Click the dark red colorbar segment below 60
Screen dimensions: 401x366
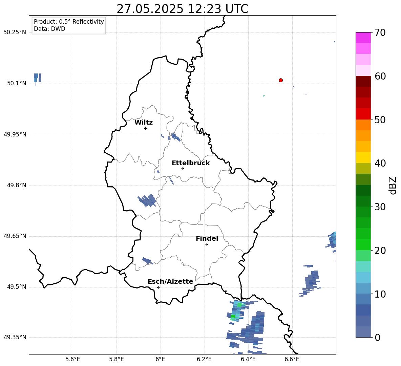[x=363, y=81]
